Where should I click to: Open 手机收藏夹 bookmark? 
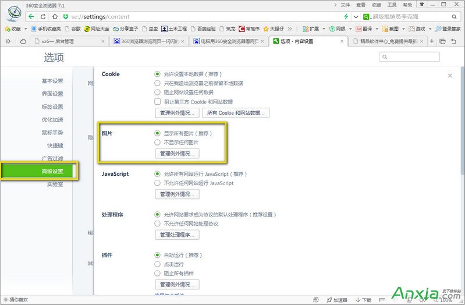click(46, 29)
